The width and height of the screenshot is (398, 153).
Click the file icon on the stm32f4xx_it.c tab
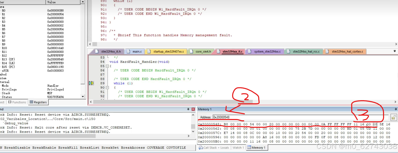[219, 51]
